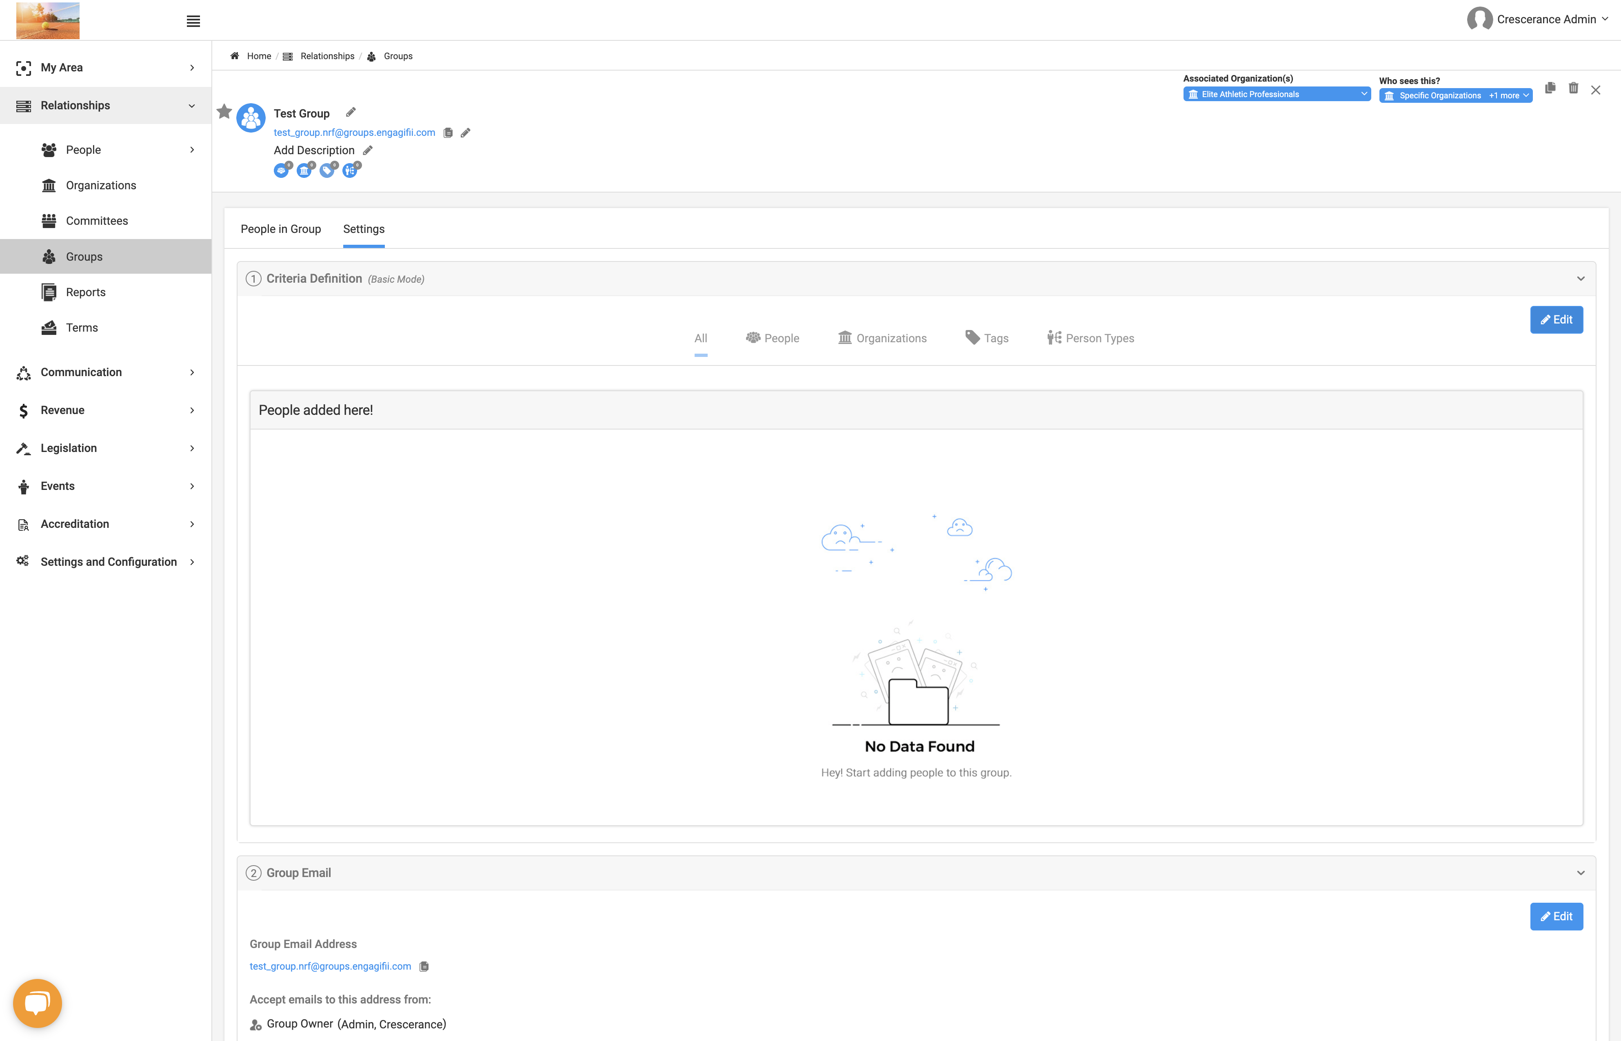Edit description pencil icon
This screenshot has height=1041, width=1621.
point(368,150)
